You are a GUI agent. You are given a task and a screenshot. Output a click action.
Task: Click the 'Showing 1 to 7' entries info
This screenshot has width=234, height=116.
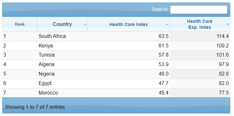pyautogui.click(x=35, y=107)
